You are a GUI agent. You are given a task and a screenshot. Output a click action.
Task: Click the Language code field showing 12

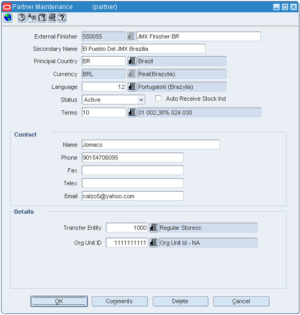[104, 87]
